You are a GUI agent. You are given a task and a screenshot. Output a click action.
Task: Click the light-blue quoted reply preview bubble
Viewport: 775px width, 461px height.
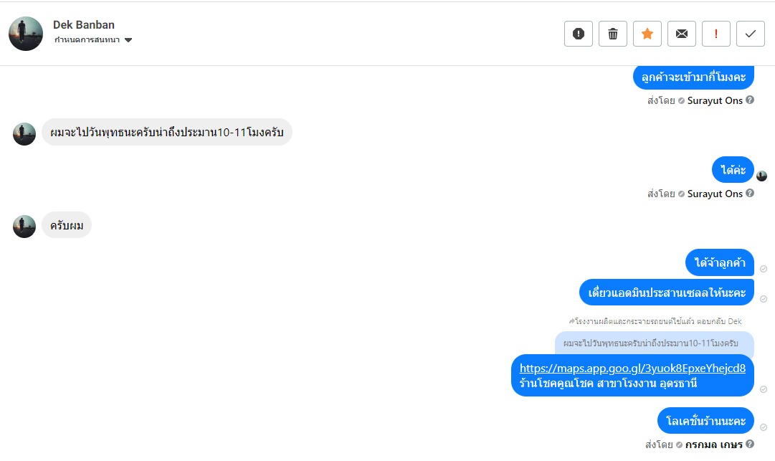pos(654,343)
